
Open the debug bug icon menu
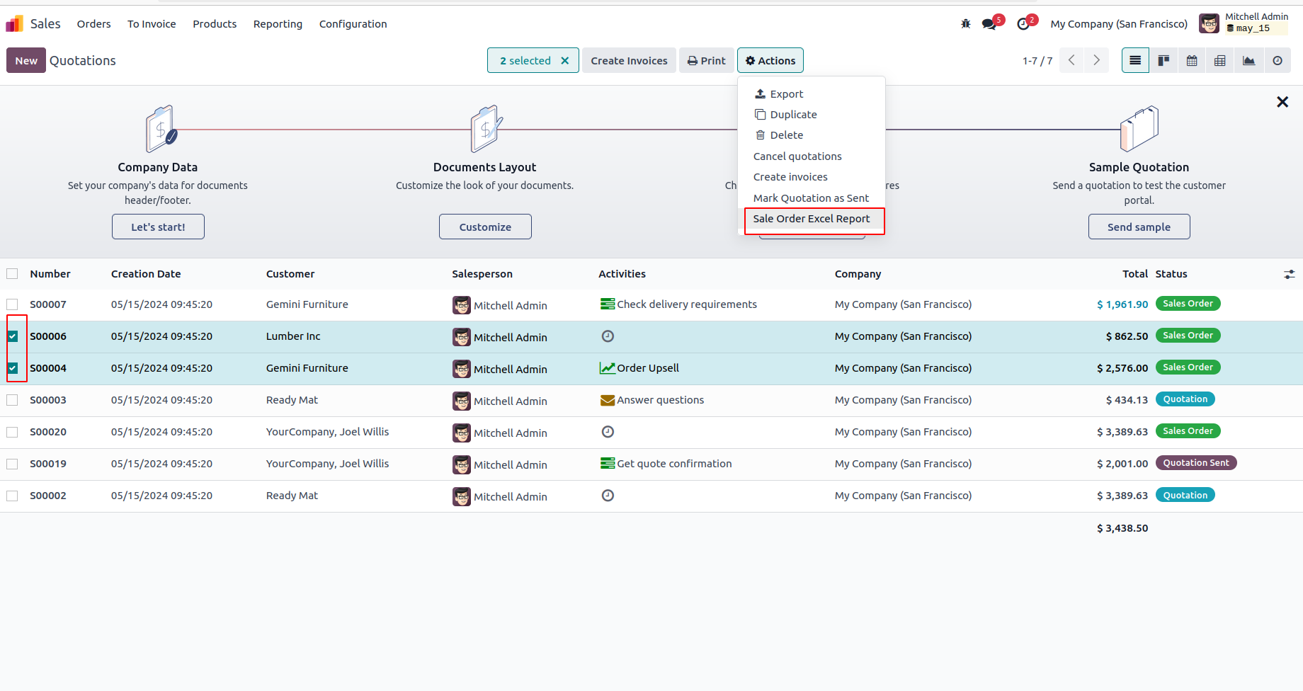click(x=965, y=24)
